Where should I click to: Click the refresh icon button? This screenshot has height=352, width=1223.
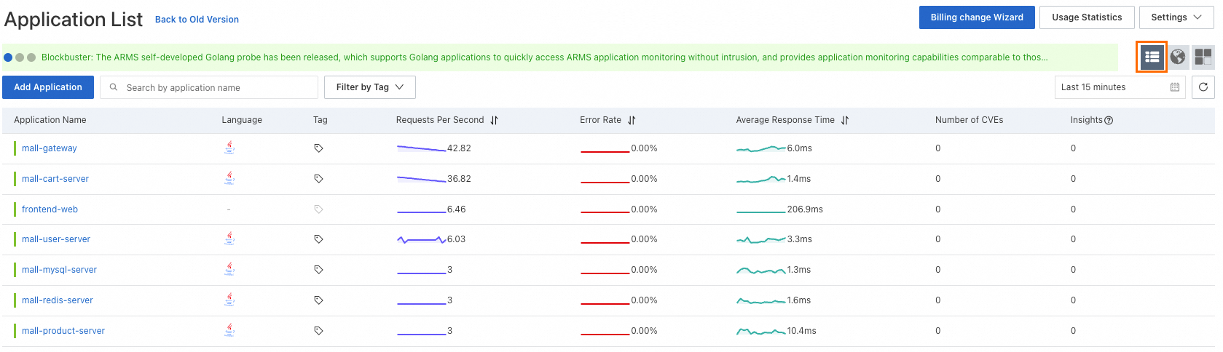click(1203, 87)
